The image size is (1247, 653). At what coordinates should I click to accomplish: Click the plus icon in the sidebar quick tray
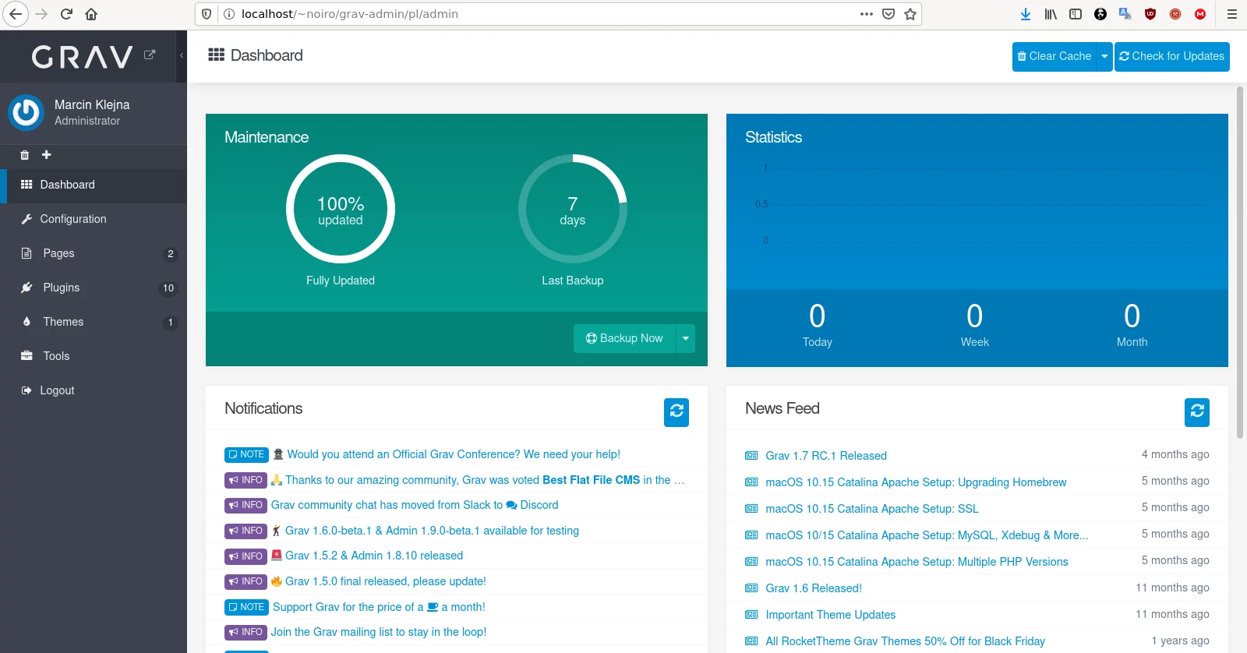pos(47,155)
